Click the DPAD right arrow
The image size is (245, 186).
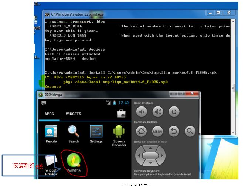(x=162, y=155)
